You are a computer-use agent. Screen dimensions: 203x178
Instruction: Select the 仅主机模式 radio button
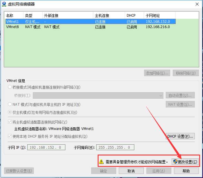tap(10, 112)
